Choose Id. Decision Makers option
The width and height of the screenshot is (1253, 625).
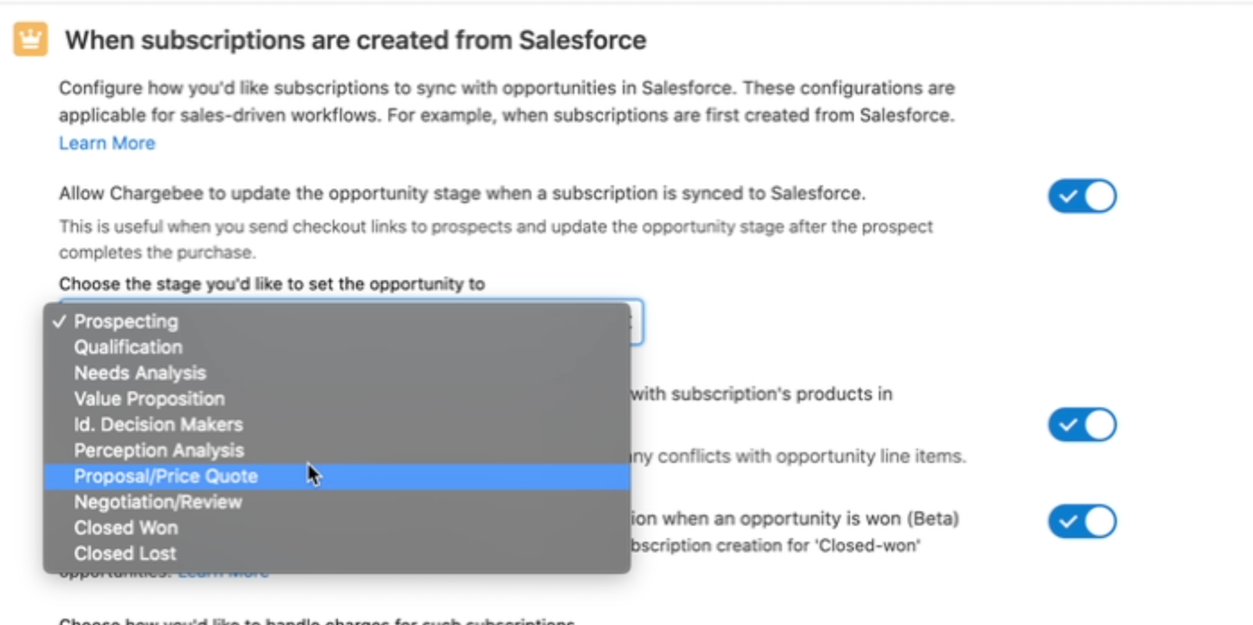coord(158,425)
